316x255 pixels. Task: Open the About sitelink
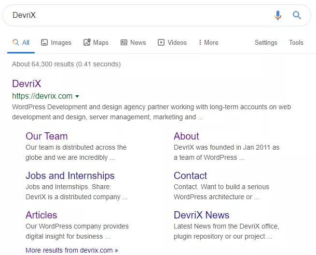click(x=186, y=136)
